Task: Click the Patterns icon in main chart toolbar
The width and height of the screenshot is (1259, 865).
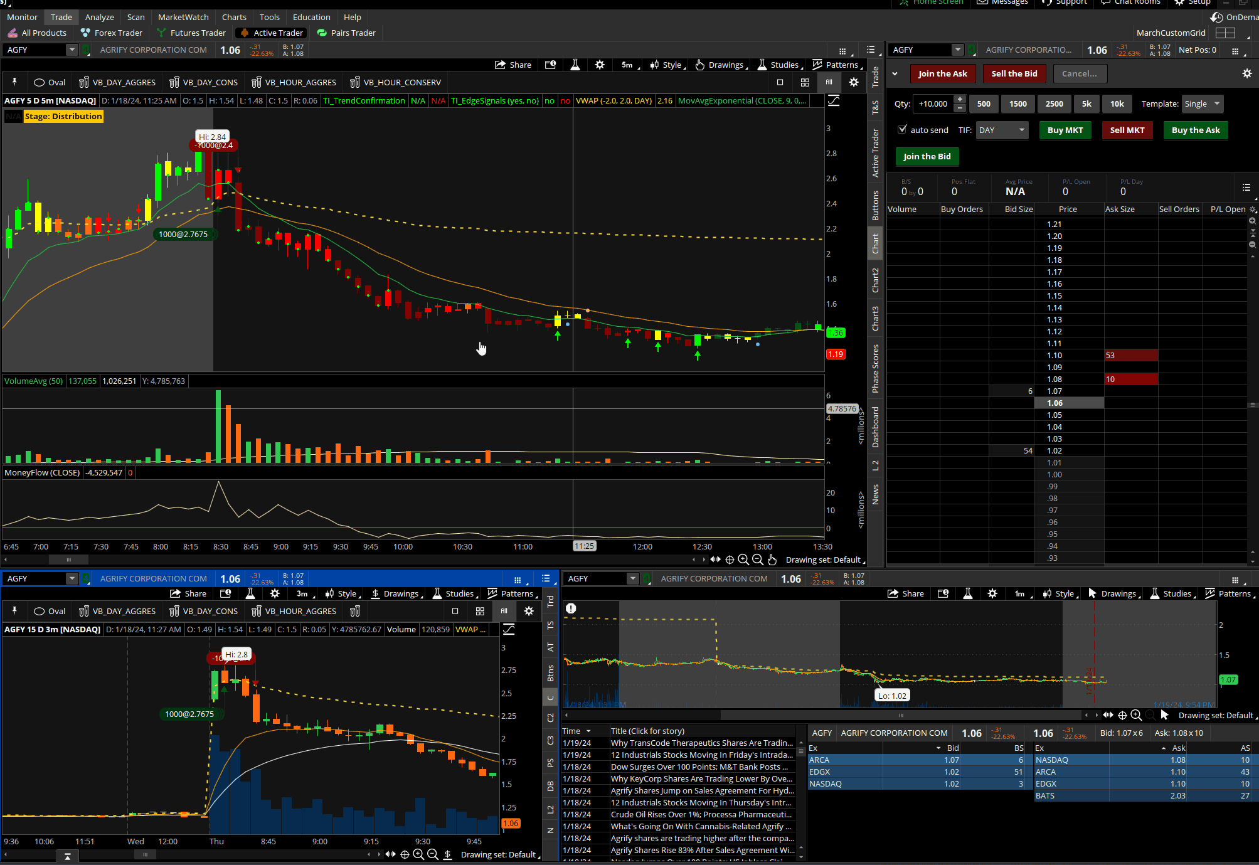Action: click(x=817, y=65)
